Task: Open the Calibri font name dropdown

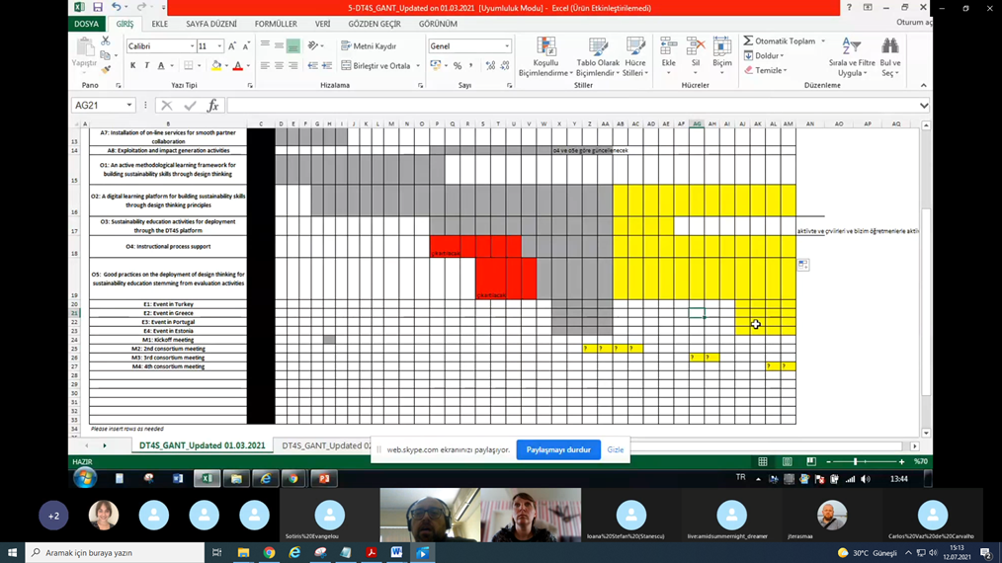Action: [192, 46]
